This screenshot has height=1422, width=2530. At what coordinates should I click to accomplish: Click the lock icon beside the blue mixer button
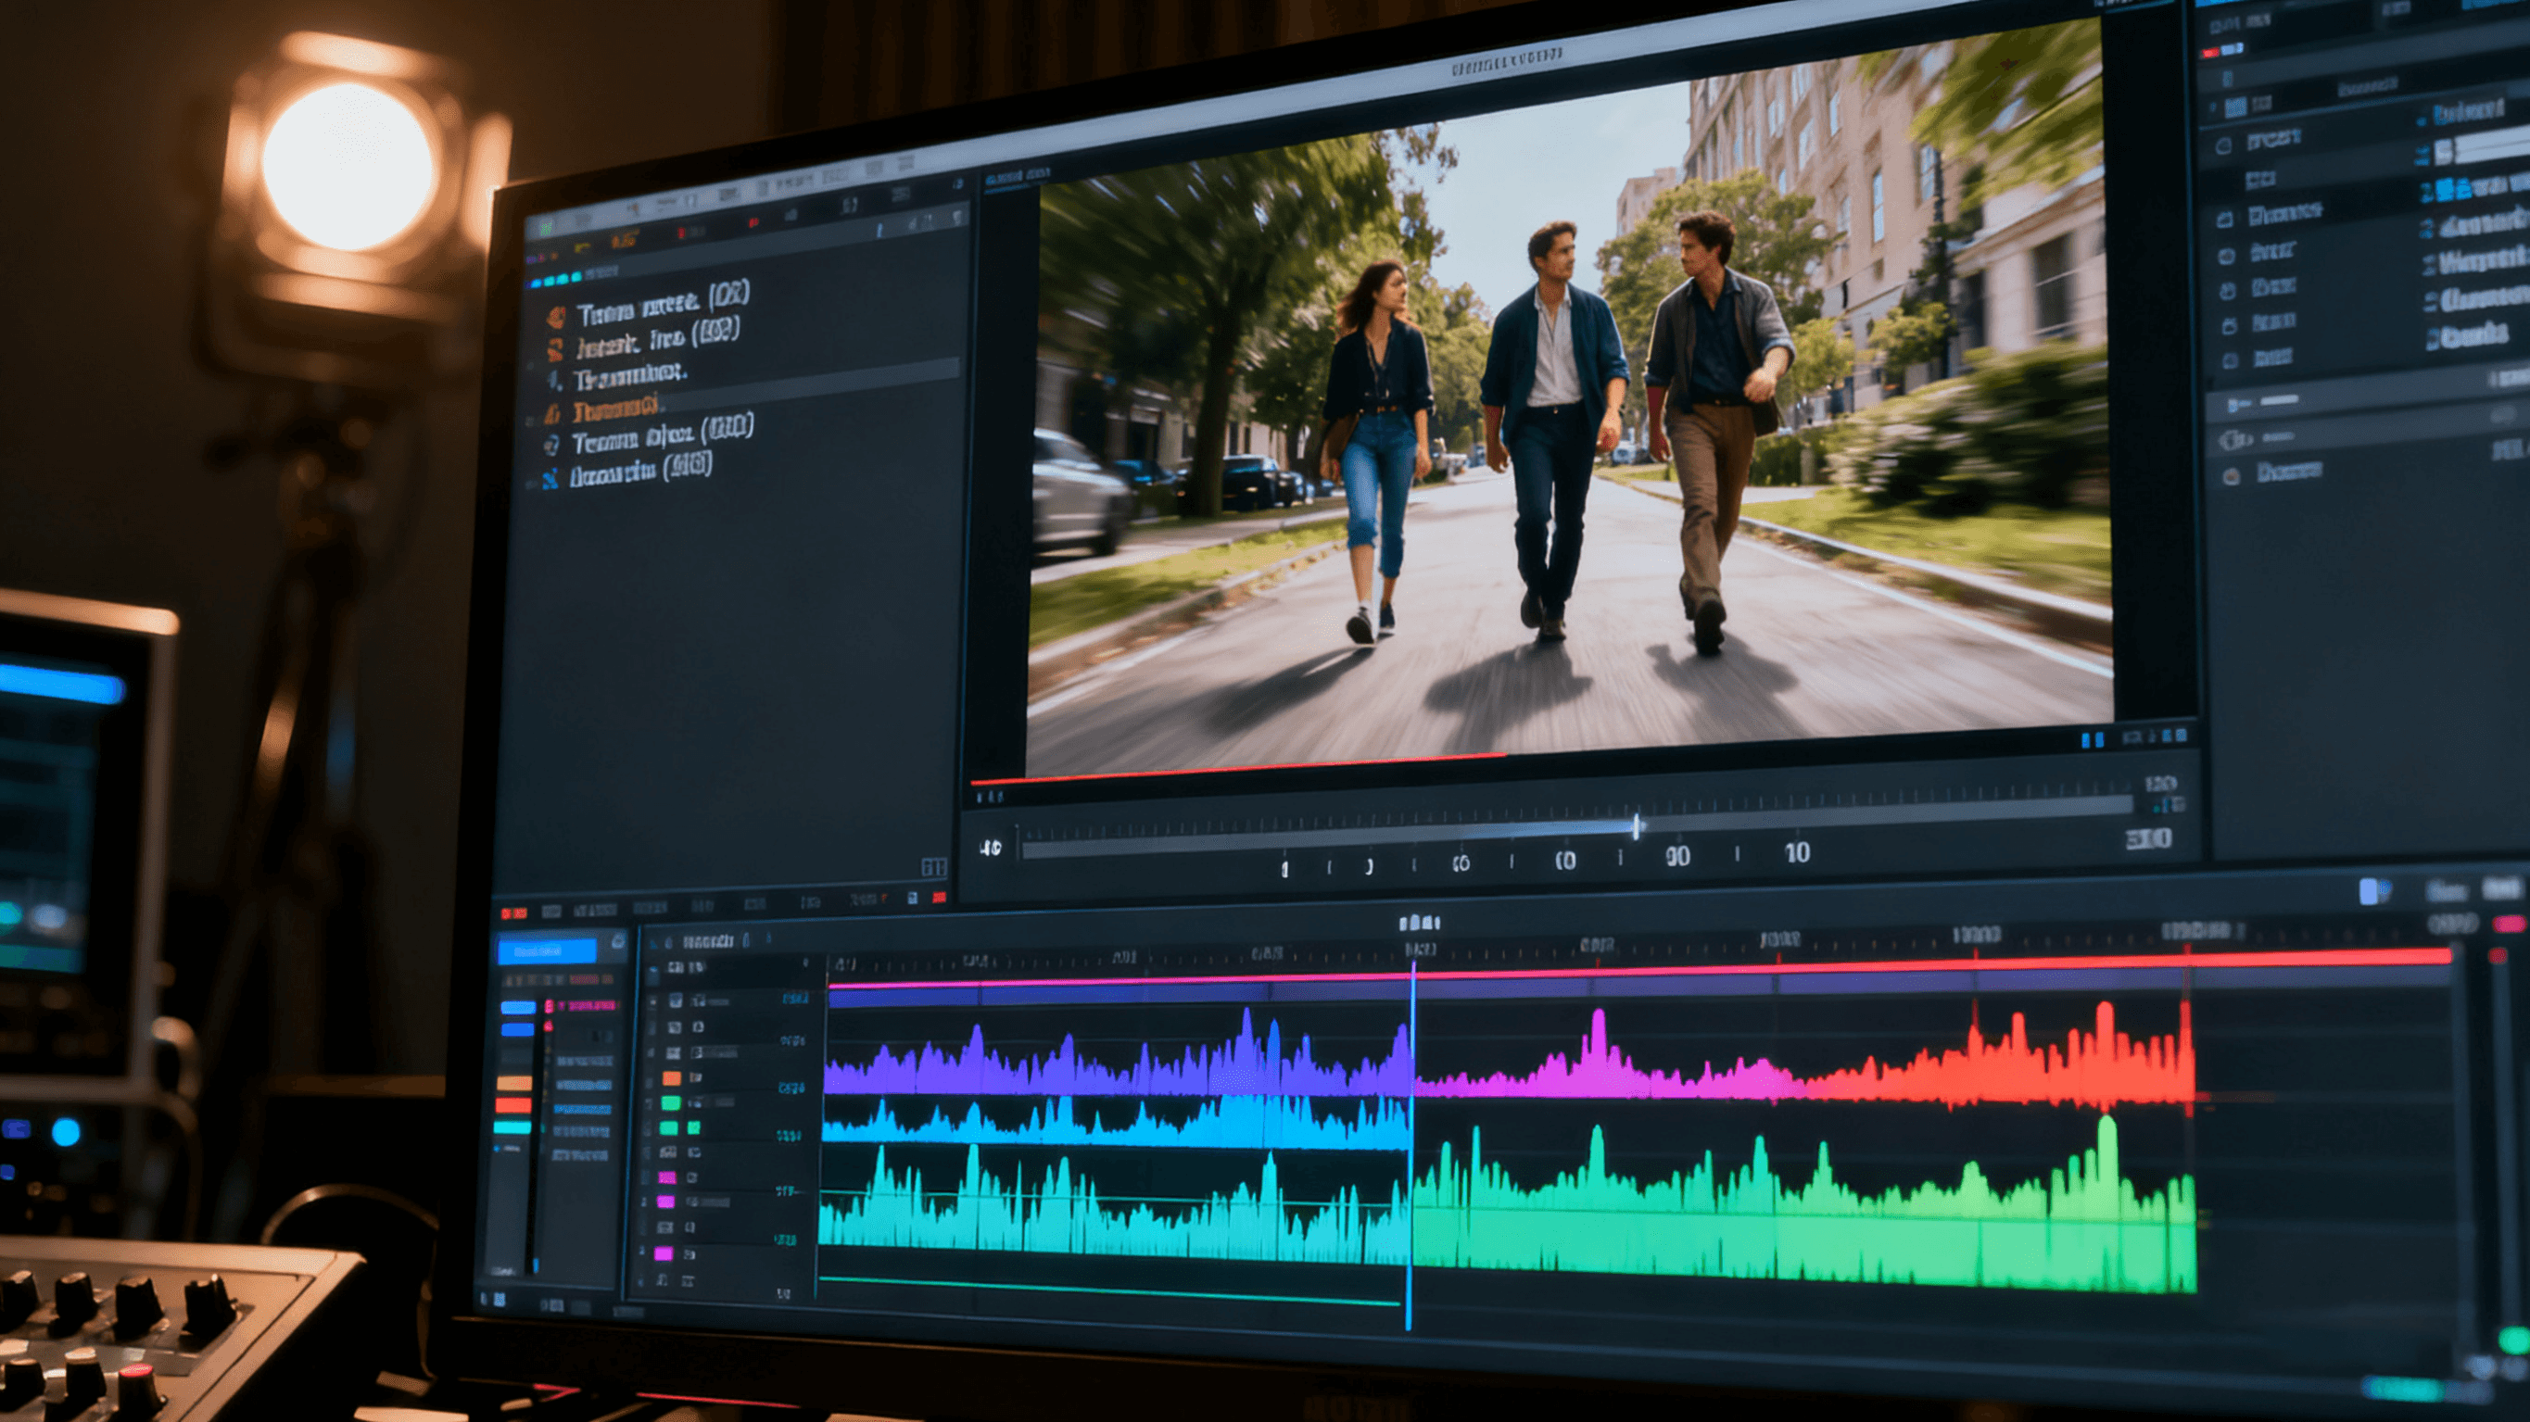click(618, 944)
